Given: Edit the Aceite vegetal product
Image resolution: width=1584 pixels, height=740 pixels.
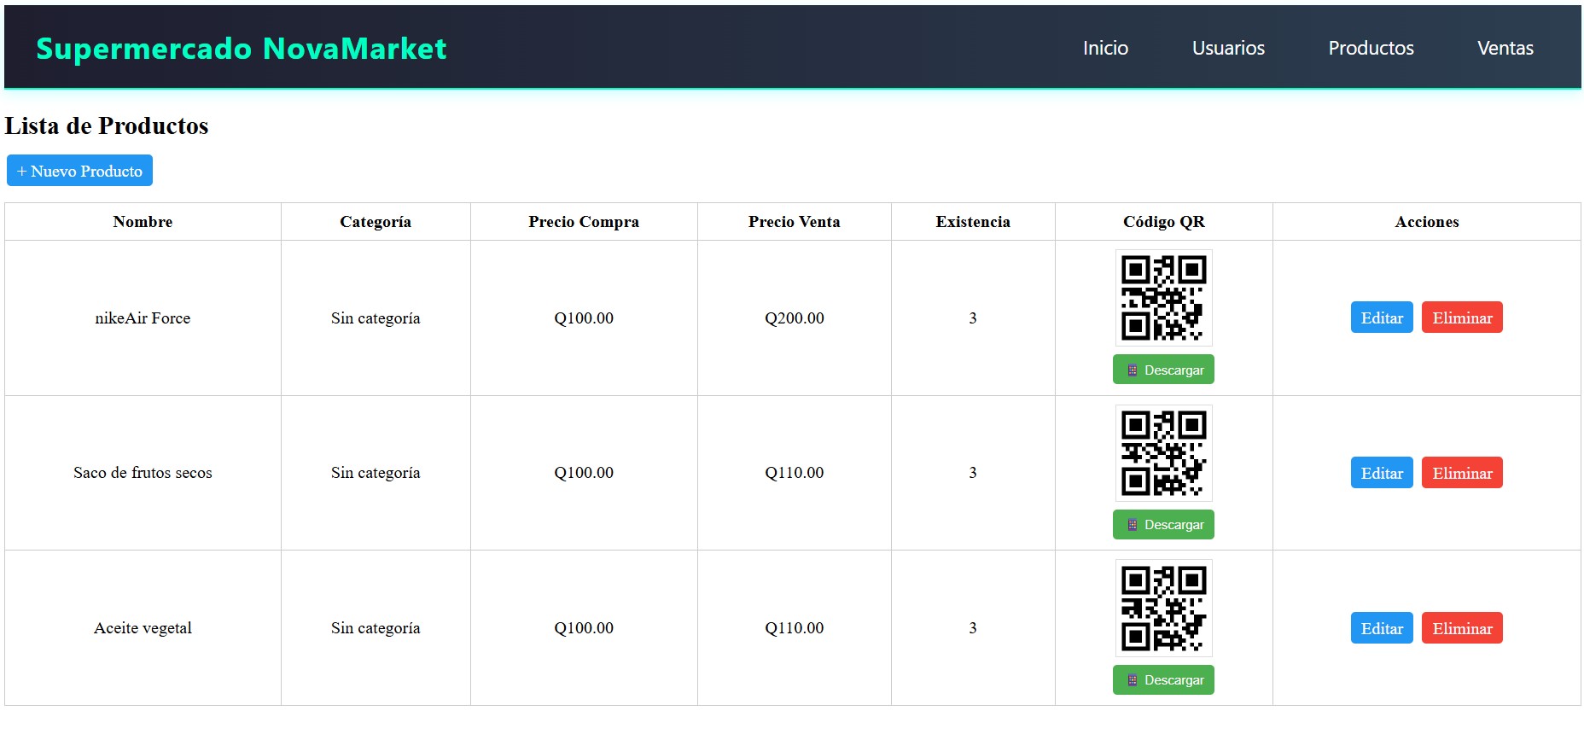Looking at the screenshot, I should click(1382, 628).
